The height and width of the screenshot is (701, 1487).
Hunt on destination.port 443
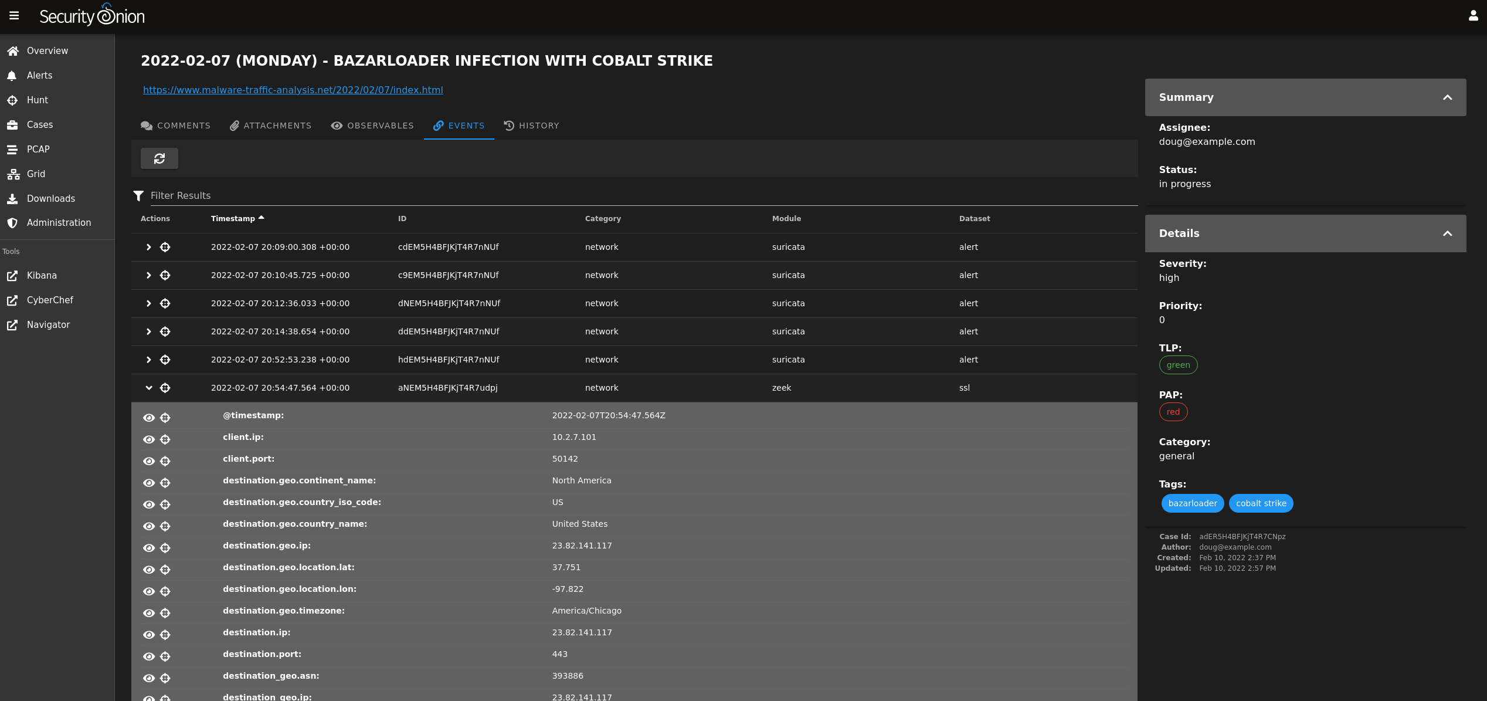tap(165, 657)
